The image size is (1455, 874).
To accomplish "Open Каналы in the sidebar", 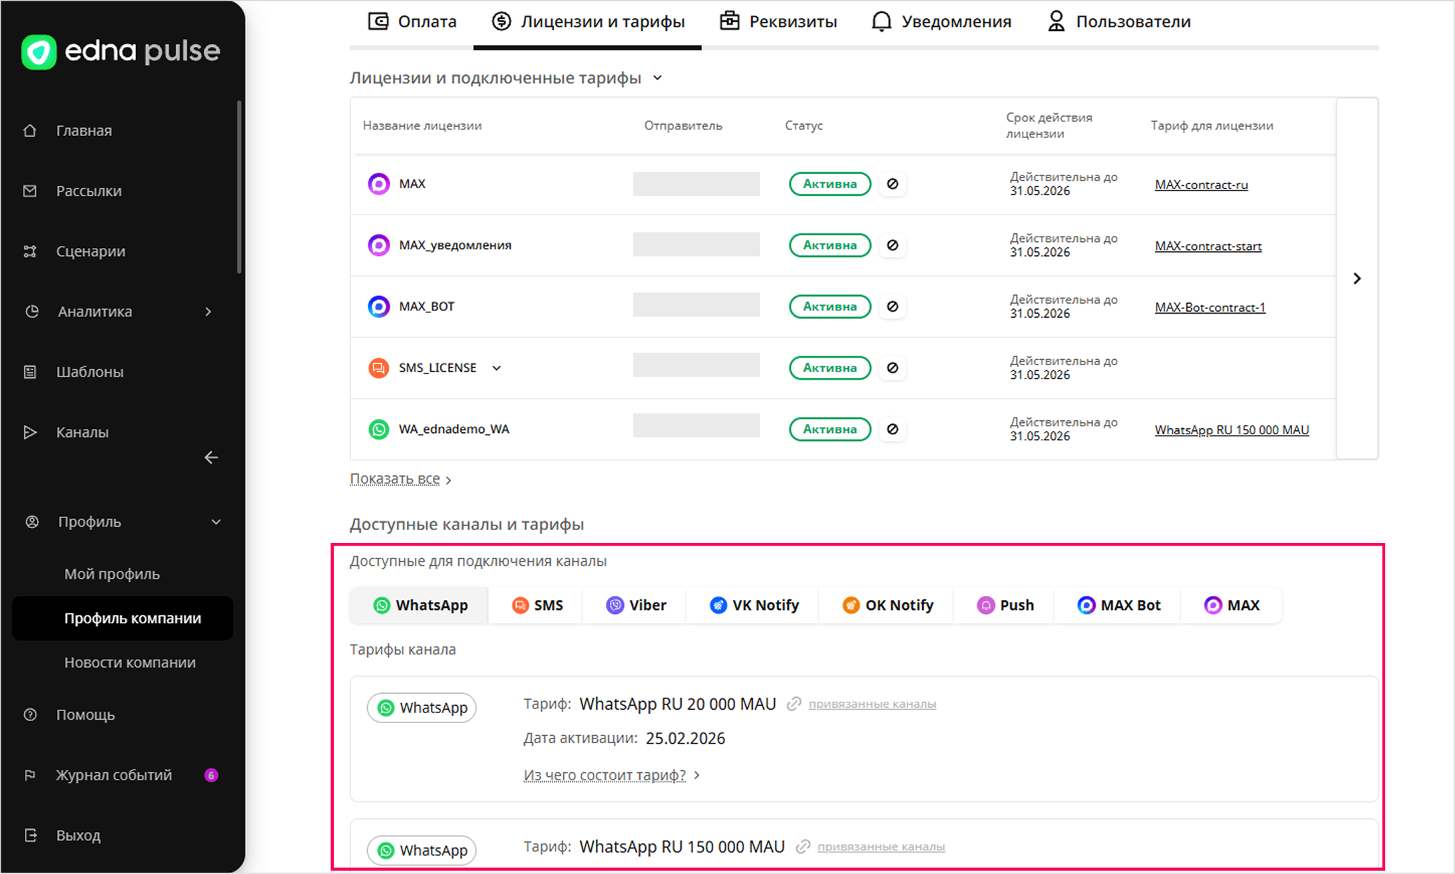I will [x=82, y=432].
